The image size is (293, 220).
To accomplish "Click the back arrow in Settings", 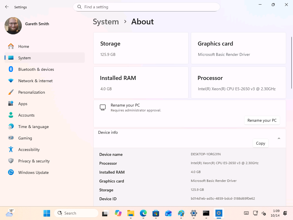I will (7, 7).
